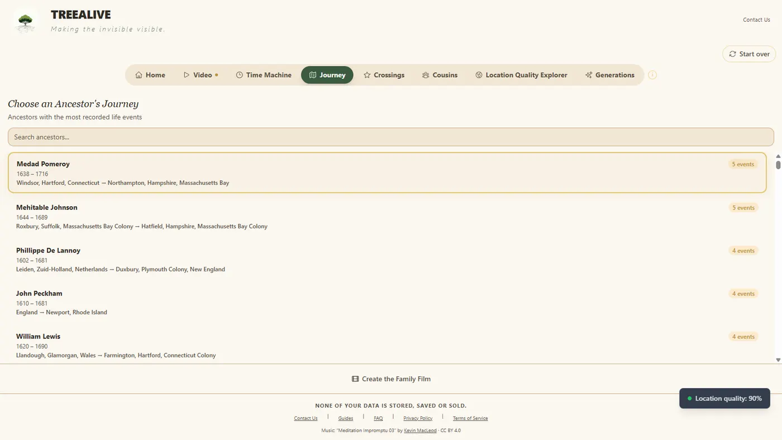
Task: Click the info icon next to Generations
Action: pos(652,75)
